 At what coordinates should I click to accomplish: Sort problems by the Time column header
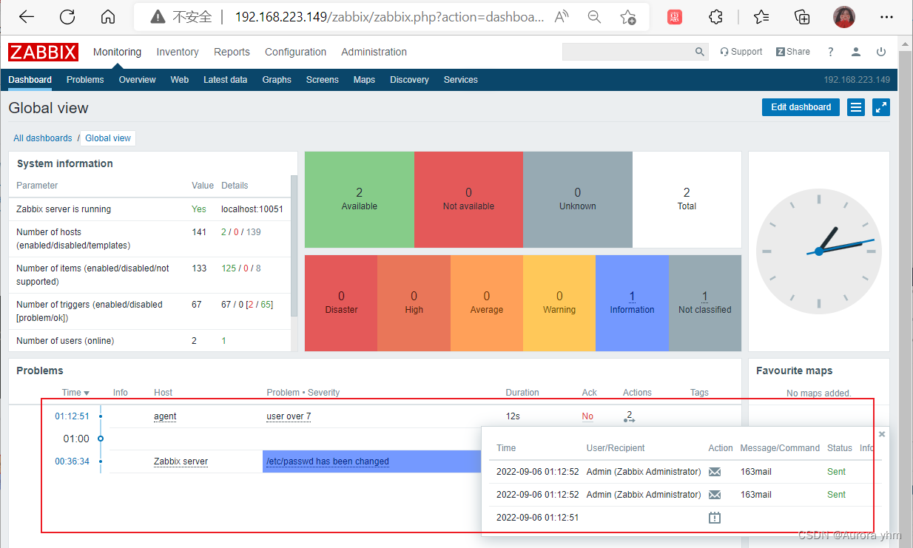click(x=75, y=393)
